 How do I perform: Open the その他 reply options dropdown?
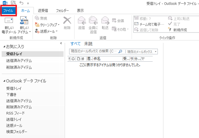pos(120,29)
